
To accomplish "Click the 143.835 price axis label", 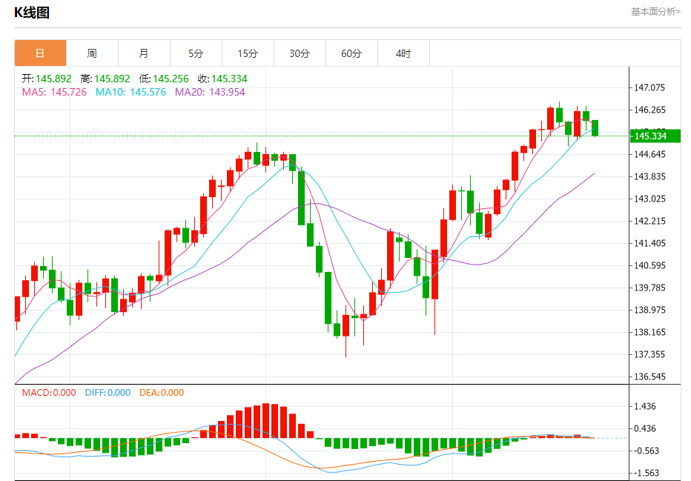I will (649, 176).
